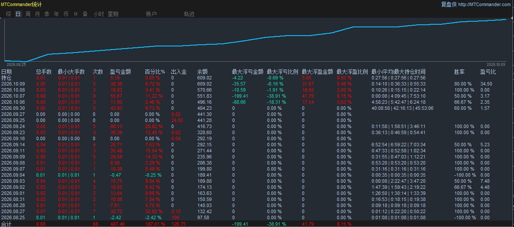Click the 97.58 balance cell
The image size is (514, 227).
[x=203, y=217]
